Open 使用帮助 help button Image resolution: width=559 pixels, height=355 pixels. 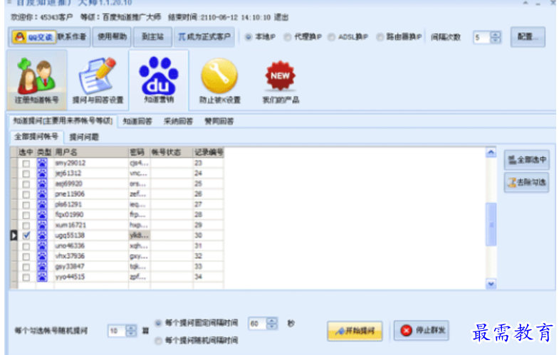click(x=112, y=37)
